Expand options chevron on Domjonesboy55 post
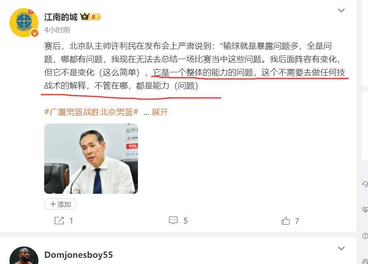The image size is (368, 264). (x=341, y=248)
